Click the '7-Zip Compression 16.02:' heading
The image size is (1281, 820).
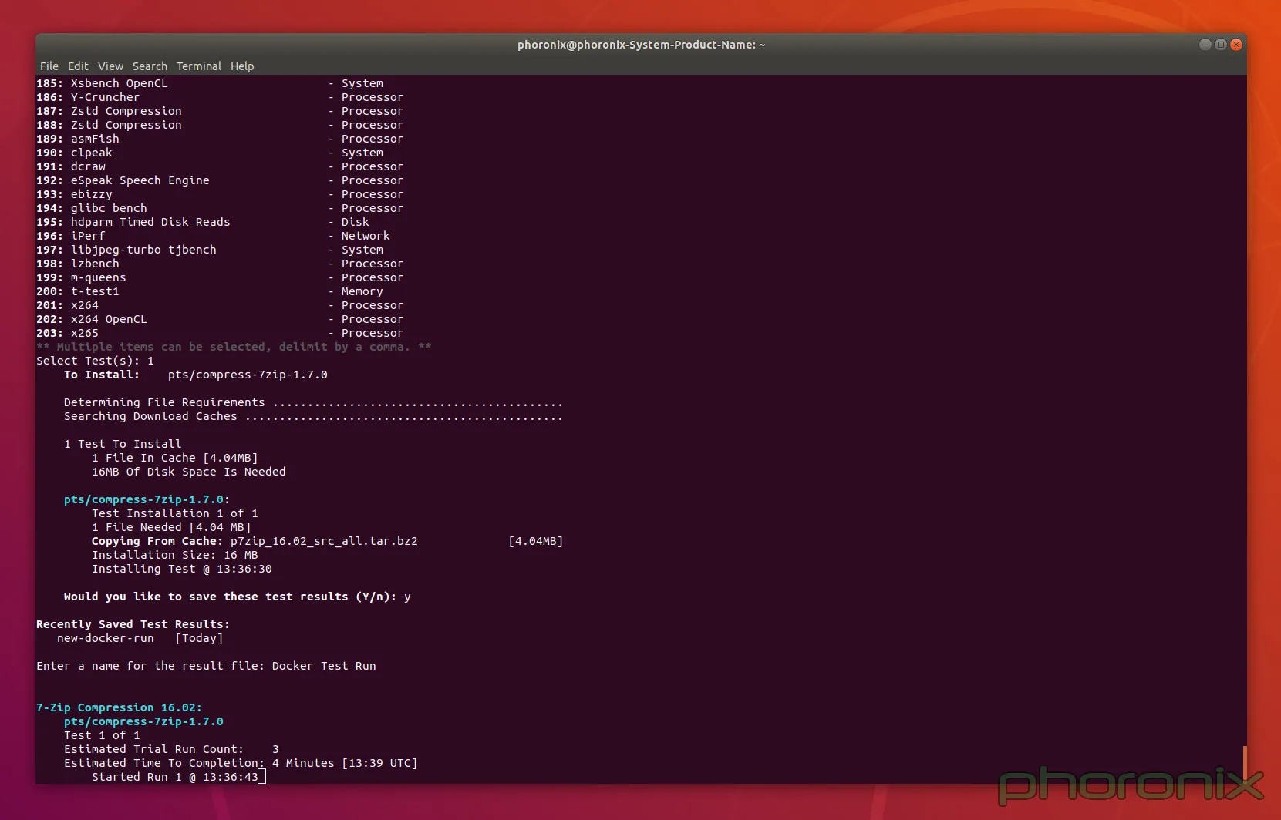coord(119,707)
